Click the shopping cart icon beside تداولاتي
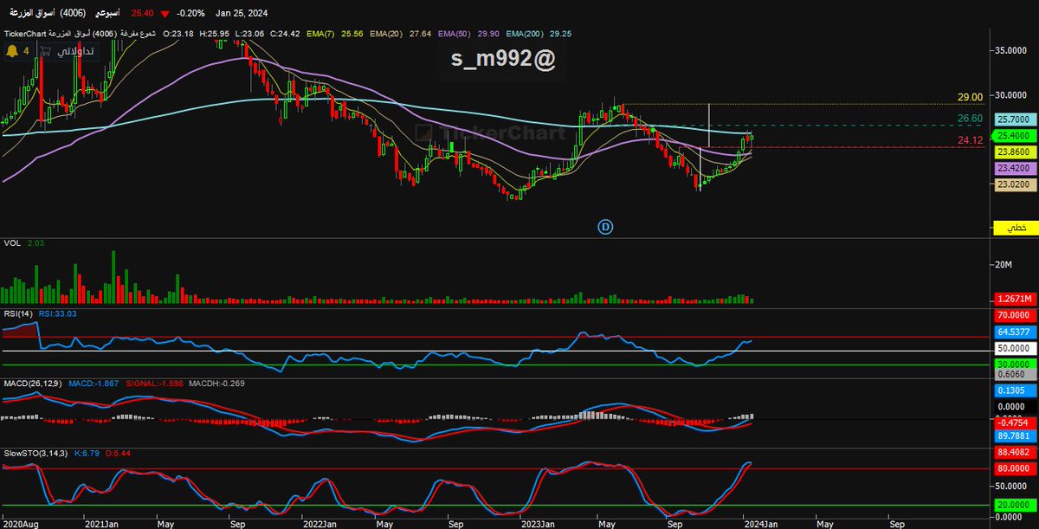The image size is (1039, 529). point(46,52)
